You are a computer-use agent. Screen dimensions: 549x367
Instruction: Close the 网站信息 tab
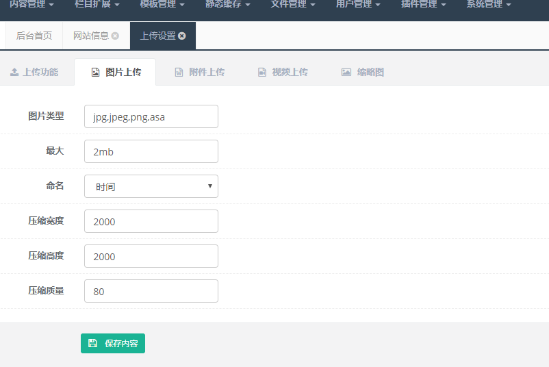pyautogui.click(x=115, y=36)
